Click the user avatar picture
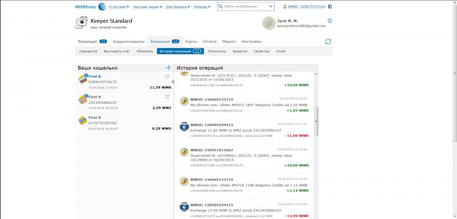The width and height of the screenshot is (457, 219). click(268, 23)
